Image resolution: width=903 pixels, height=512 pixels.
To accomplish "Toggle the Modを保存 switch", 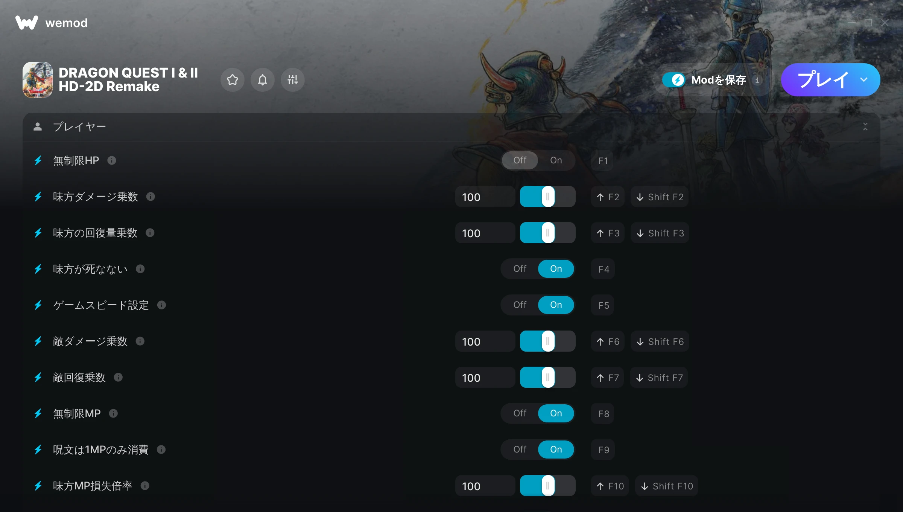I will [674, 80].
